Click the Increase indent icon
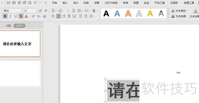The image size is (199, 103). (x=74, y=11)
